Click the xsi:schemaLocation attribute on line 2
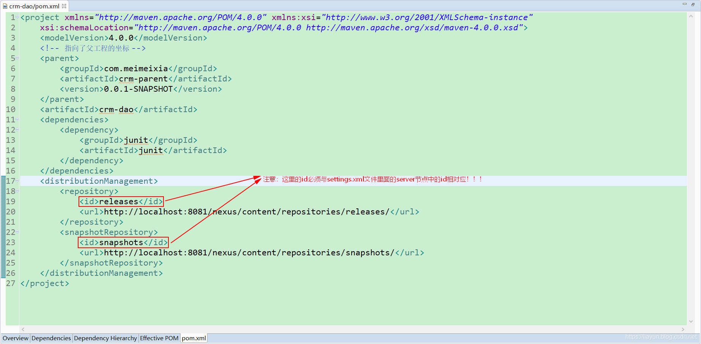This screenshot has width=701, height=344. [84, 28]
